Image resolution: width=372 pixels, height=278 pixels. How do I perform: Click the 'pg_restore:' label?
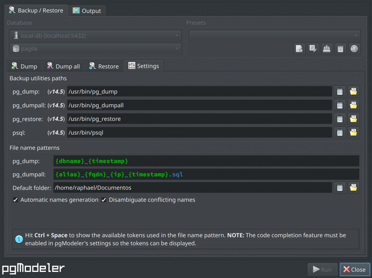[x=27, y=119]
